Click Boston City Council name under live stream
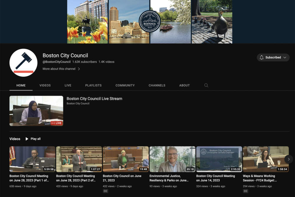The height and width of the screenshot is (197, 295). (x=78, y=103)
